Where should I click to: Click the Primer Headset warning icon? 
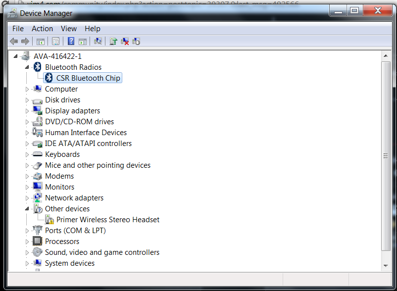click(50, 219)
